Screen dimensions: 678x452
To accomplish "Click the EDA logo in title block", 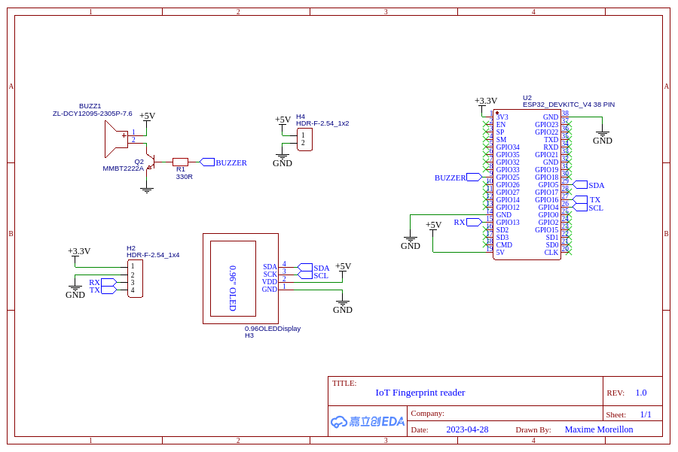I will click(368, 421).
